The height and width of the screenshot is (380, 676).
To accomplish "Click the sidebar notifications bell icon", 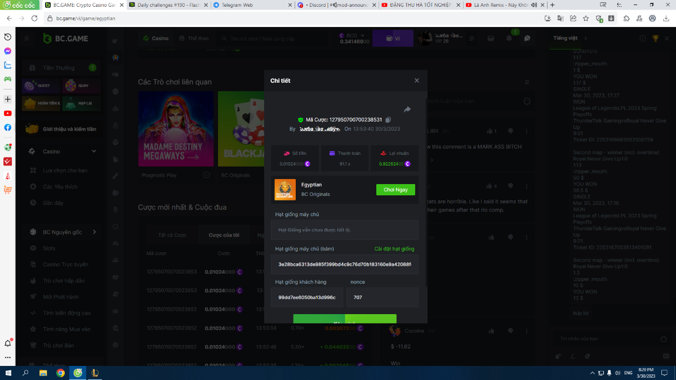I will 8,343.
